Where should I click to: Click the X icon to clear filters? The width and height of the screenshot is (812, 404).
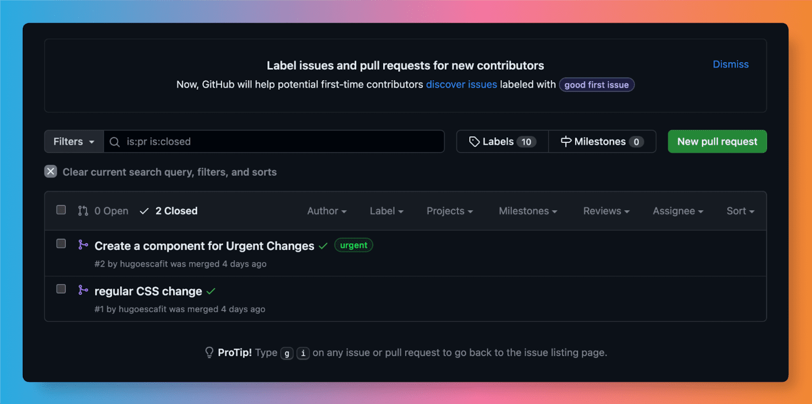51,171
